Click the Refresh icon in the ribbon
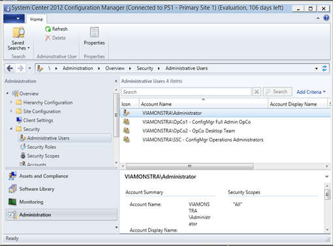 48,29
